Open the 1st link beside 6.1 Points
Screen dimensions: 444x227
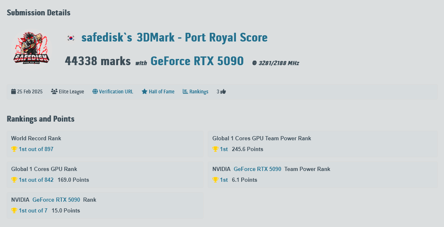pyautogui.click(x=224, y=180)
